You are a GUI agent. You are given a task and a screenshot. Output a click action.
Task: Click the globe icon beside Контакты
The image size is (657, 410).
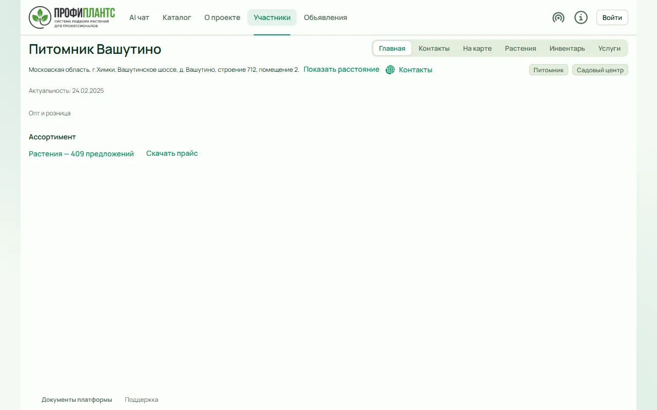(390, 70)
